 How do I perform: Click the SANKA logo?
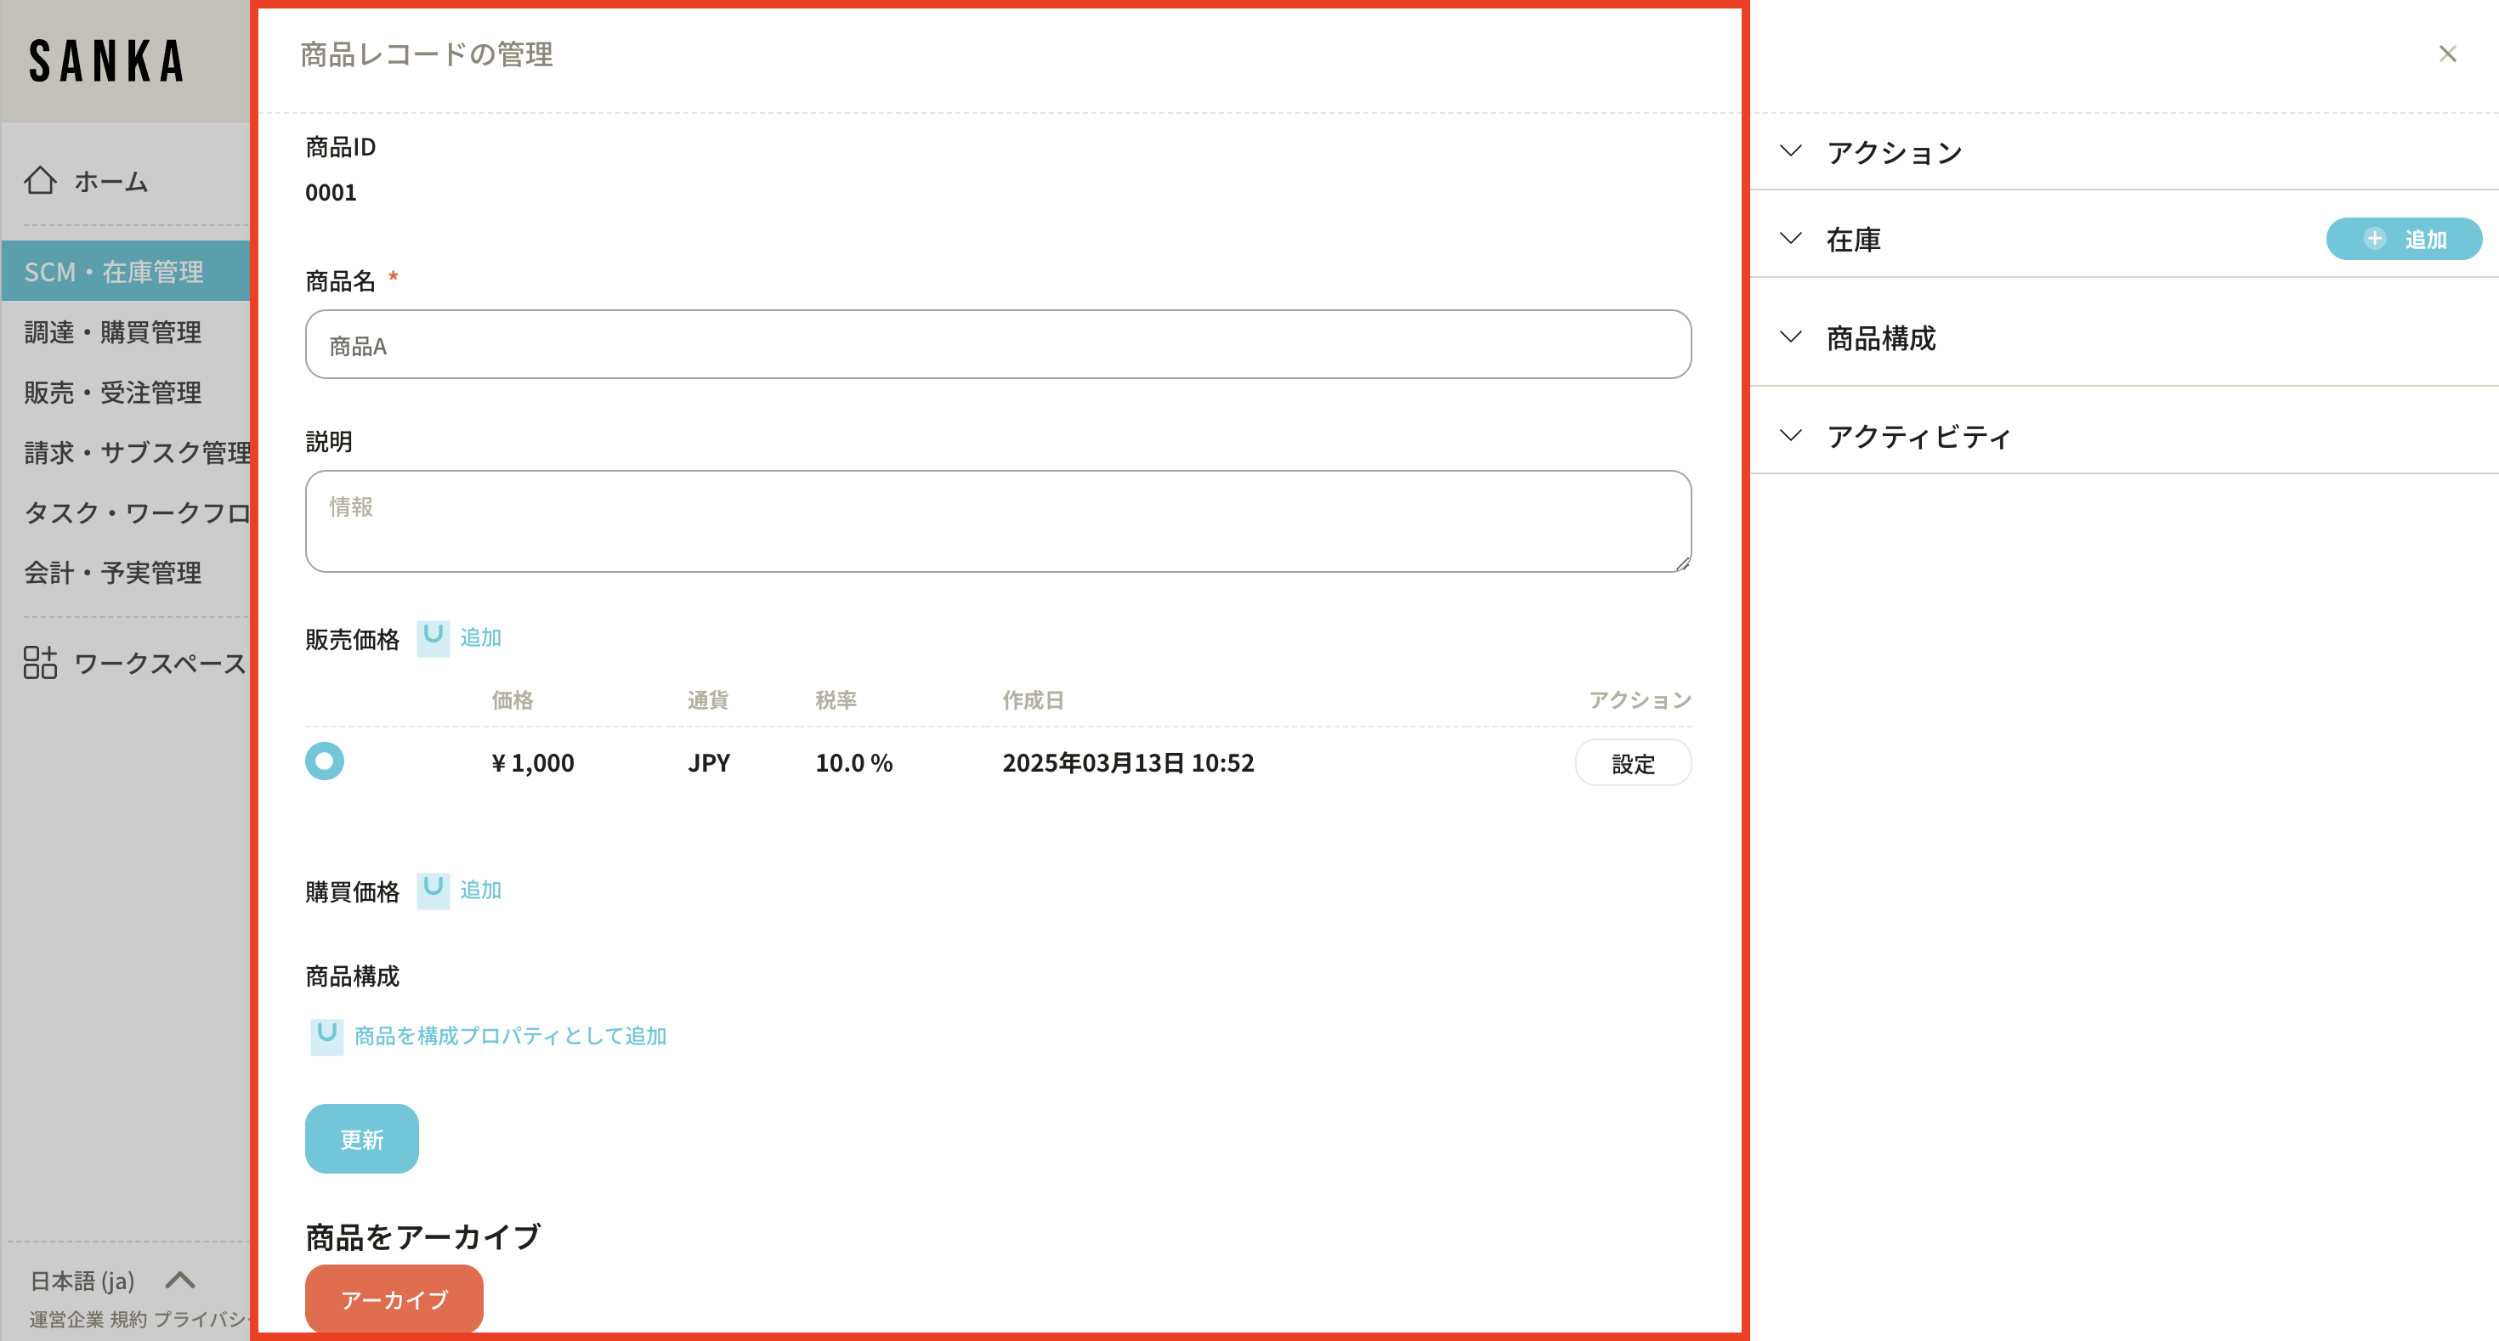tap(107, 61)
